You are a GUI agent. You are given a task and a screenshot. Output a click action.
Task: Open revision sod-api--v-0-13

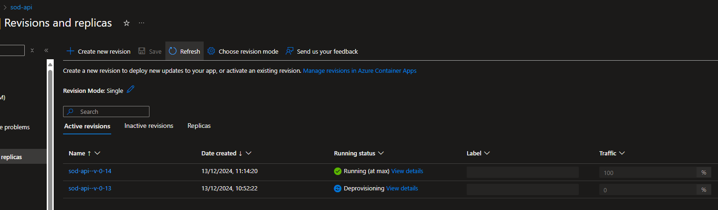(90, 189)
